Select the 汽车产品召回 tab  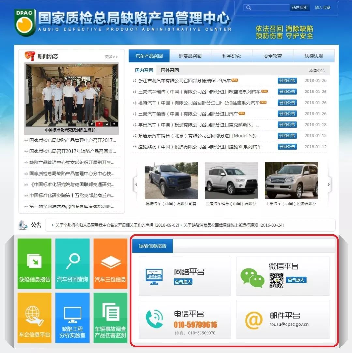[x=149, y=56]
